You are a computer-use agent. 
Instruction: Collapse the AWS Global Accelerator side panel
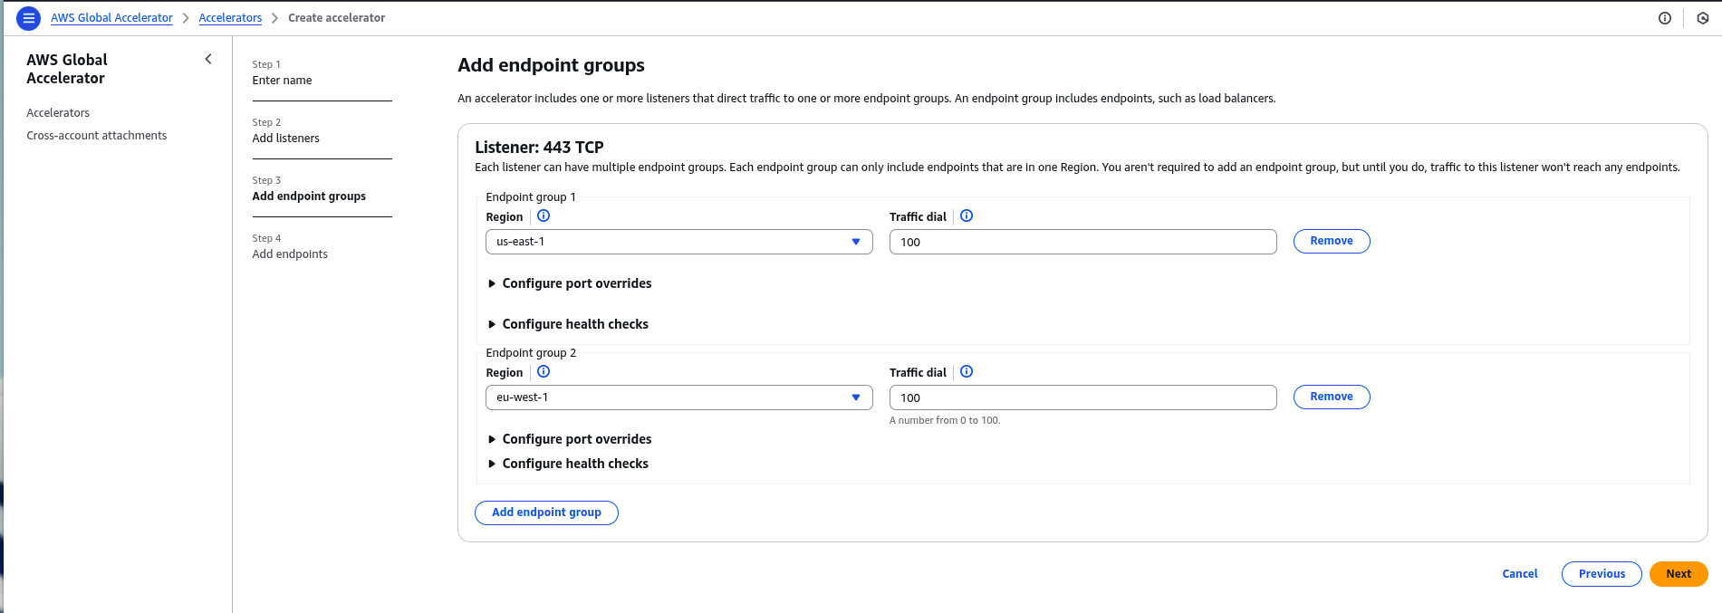[x=208, y=59]
